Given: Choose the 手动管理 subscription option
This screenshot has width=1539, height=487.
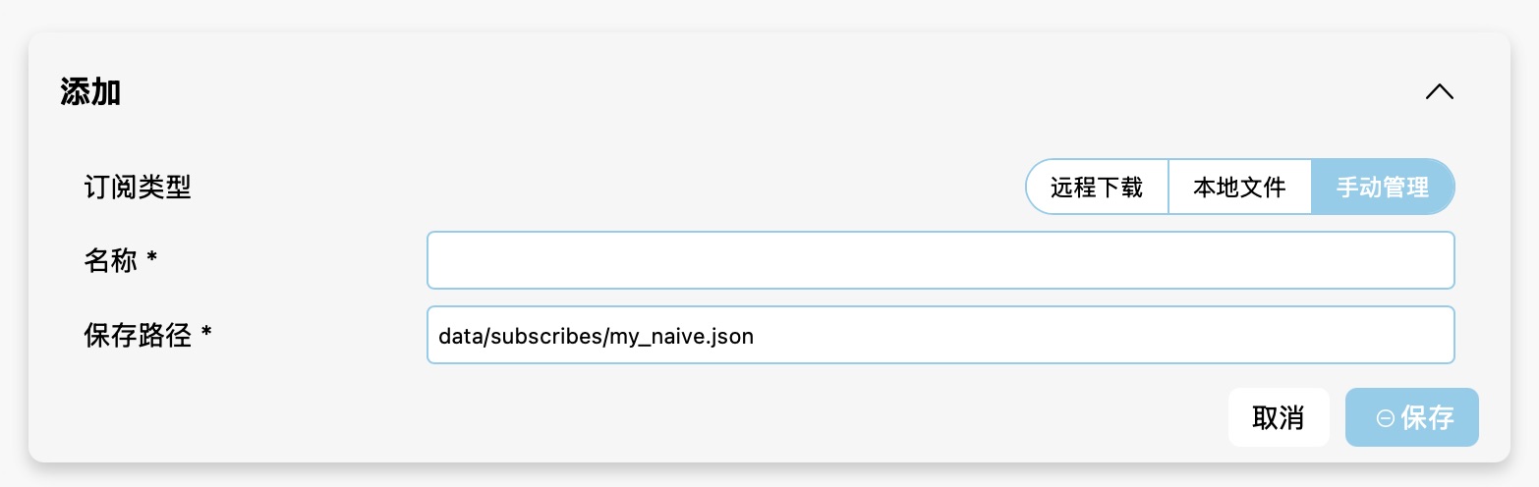Looking at the screenshot, I should click(1382, 187).
